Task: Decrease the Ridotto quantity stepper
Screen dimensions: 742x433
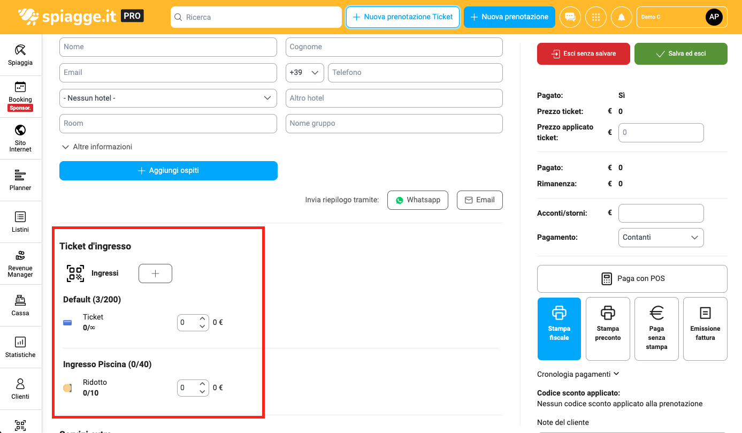Action: [202, 391]
